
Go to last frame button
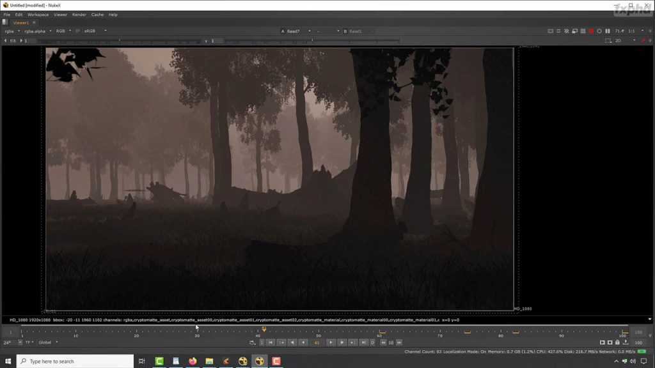point(363,342)
